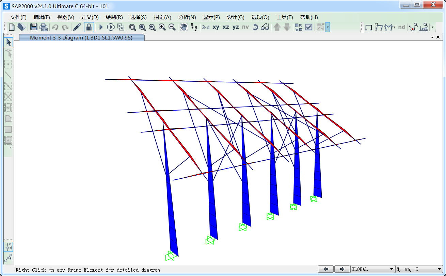Screen dimensions: 446x276
Task: Switch to the xy plane view
Action: tap(216, 27)
